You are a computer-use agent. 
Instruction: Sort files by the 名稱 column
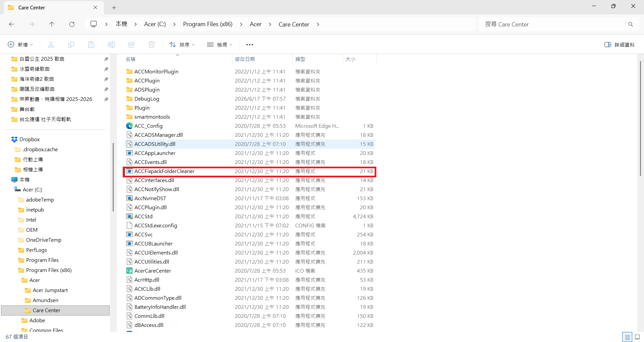click(x=177, y=59)
